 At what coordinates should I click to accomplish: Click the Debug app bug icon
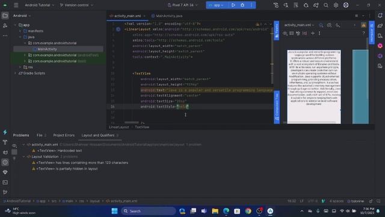pyautogui.click(x=242, y=5)
